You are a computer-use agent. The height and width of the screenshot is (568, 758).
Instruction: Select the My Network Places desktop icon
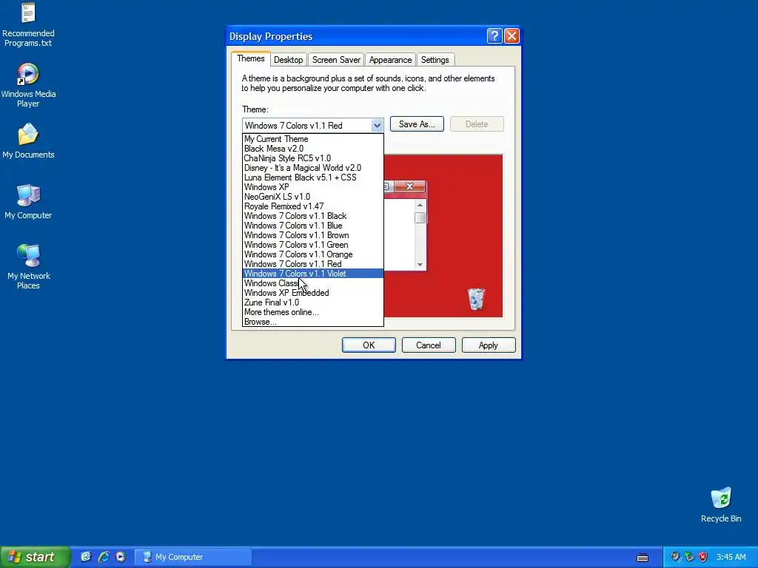tap(28, 266)
